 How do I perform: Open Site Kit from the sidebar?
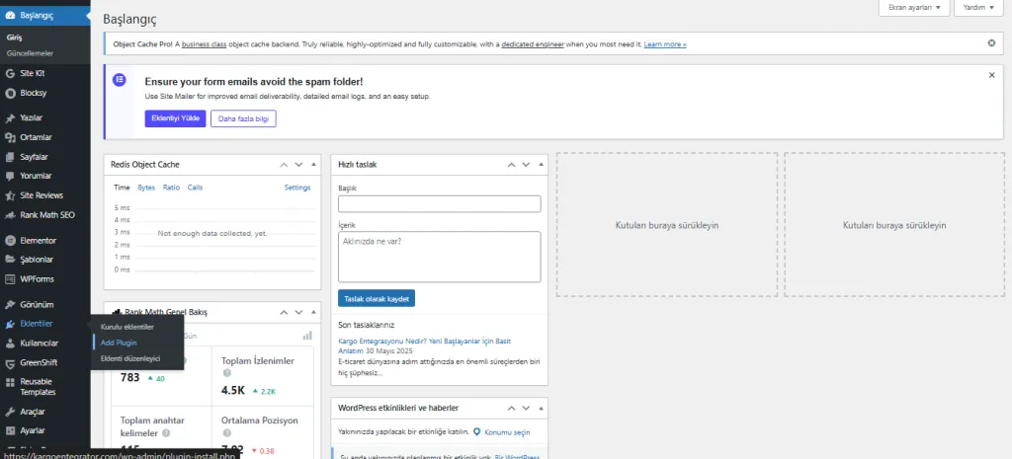[33, 73]
